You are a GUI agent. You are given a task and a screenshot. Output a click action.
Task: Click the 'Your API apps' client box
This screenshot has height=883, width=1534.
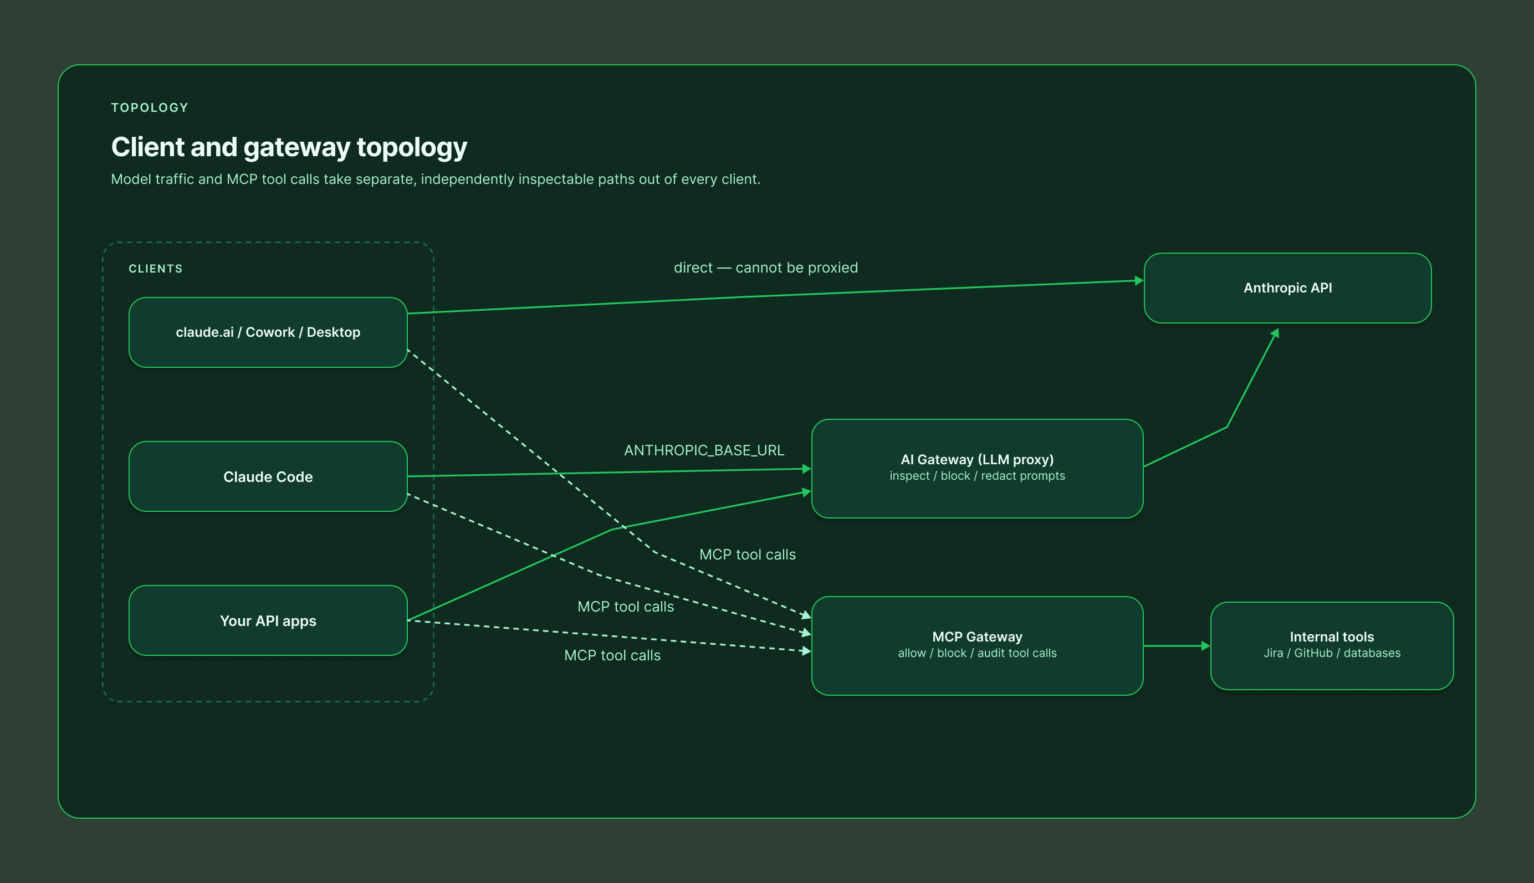pyautogui.click(x=268, y=620)
